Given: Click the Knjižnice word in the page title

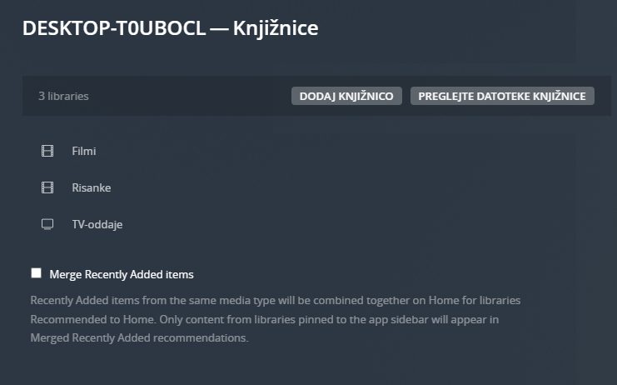Looking at the screenshot, I should [x=276, y=28].
